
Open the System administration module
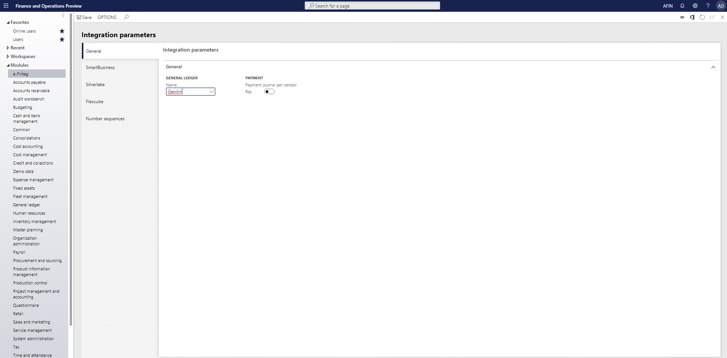pos(33,339)
